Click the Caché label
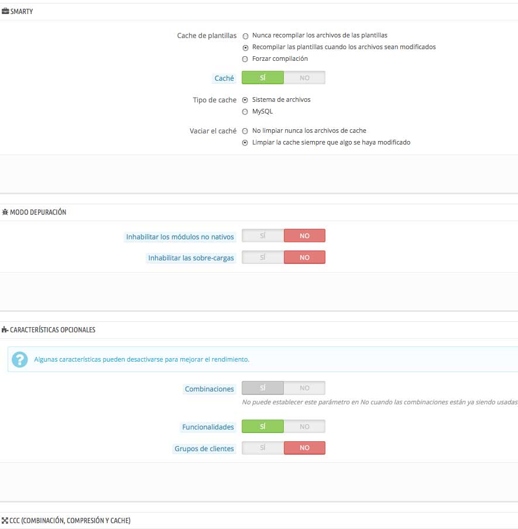This screenshot has height=529, width=518. pos(224,78)
